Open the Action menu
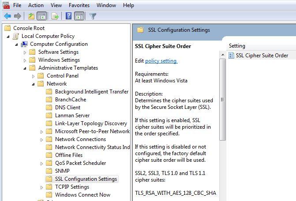This screenshot has height=201, width=296. (36, 5)
